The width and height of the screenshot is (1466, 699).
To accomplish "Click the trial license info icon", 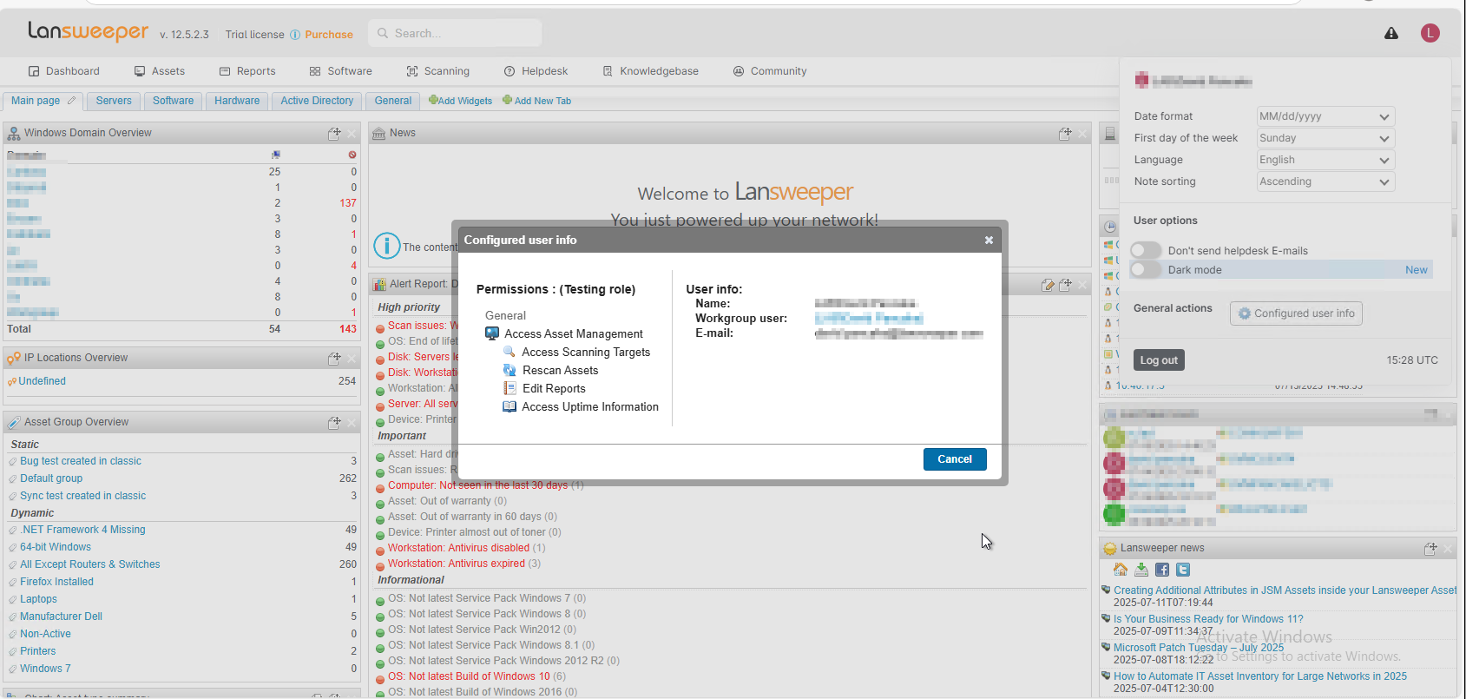I will [295, 35].
